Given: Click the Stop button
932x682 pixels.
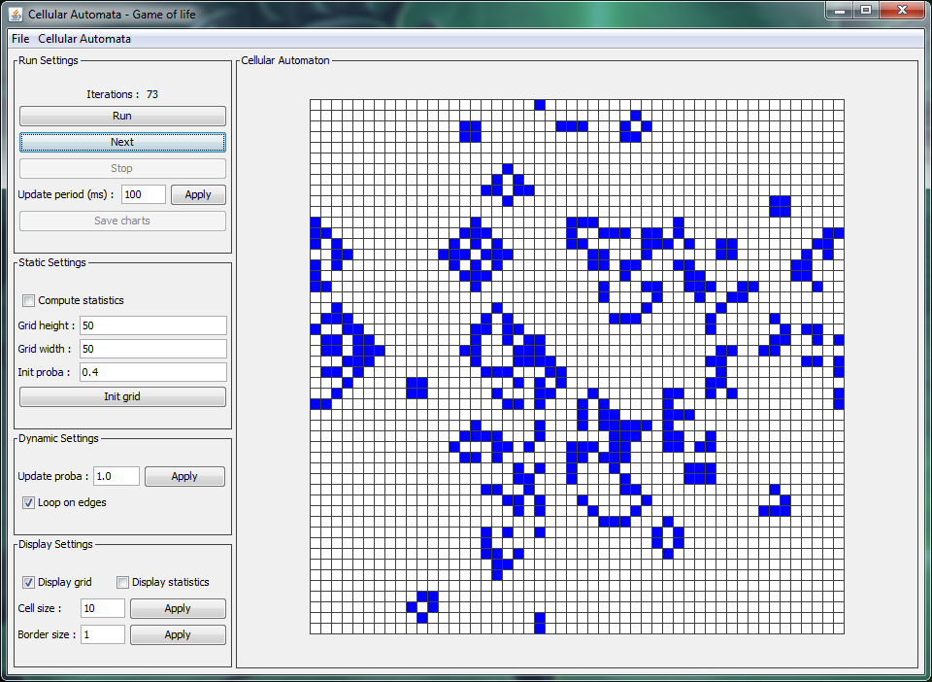Looking at the screenshot, I should [x=121, y=168].
